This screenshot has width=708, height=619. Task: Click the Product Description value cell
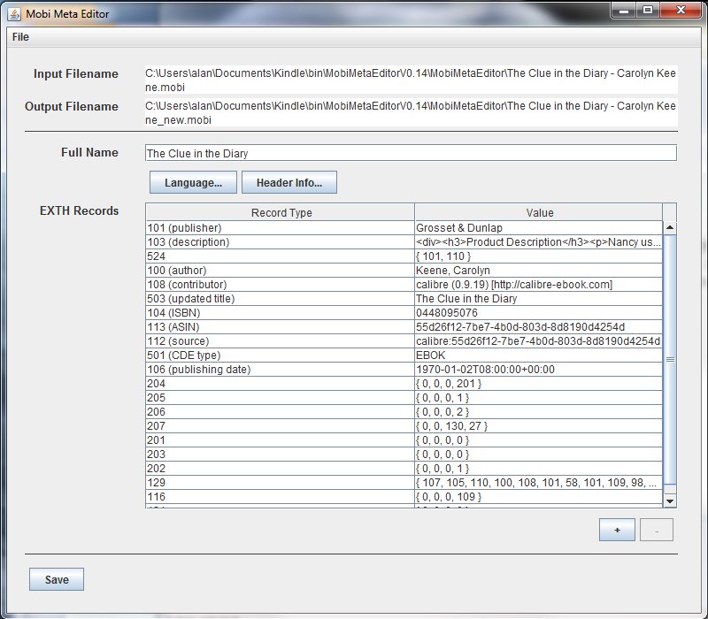coord(539,241)
